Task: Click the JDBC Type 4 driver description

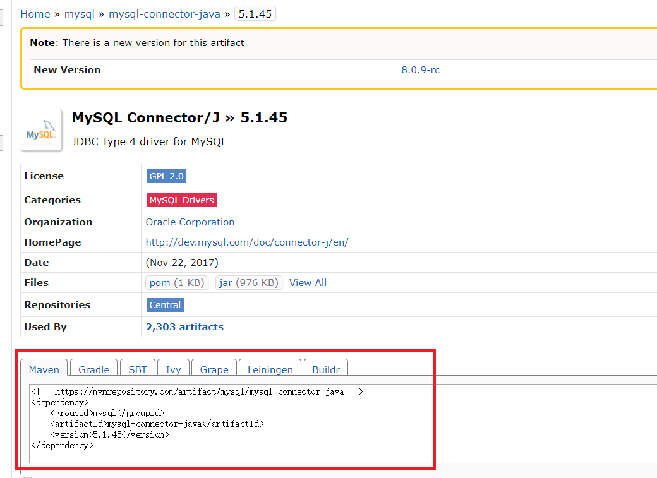Action: pyautogui.click(x=149, y=141)
